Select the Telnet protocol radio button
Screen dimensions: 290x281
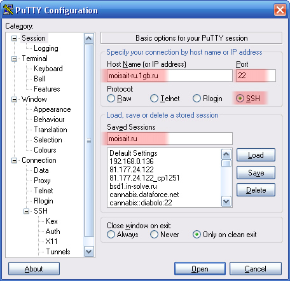point(154,99)
